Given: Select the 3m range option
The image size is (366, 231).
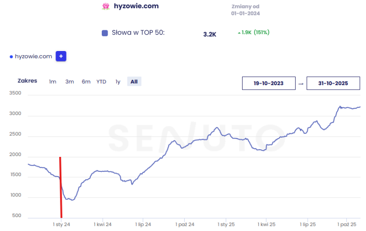Looking at the screenshot, I should (x=69, y=82).
